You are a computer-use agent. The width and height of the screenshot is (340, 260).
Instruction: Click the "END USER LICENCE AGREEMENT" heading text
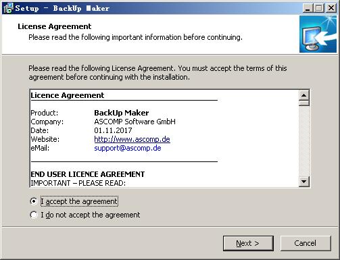88,174
